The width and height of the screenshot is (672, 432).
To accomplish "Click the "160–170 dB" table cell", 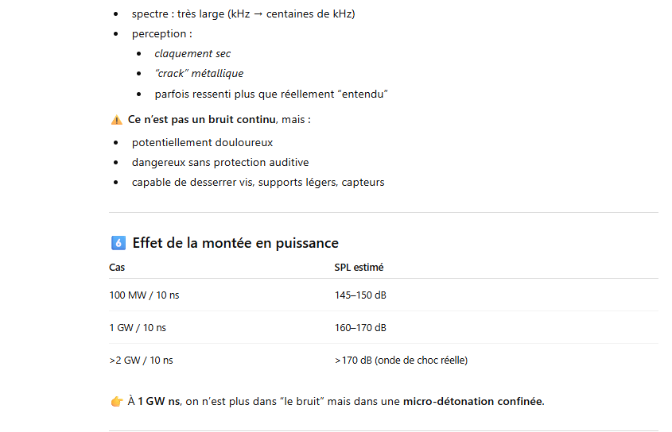I will (x=360, y=328).
